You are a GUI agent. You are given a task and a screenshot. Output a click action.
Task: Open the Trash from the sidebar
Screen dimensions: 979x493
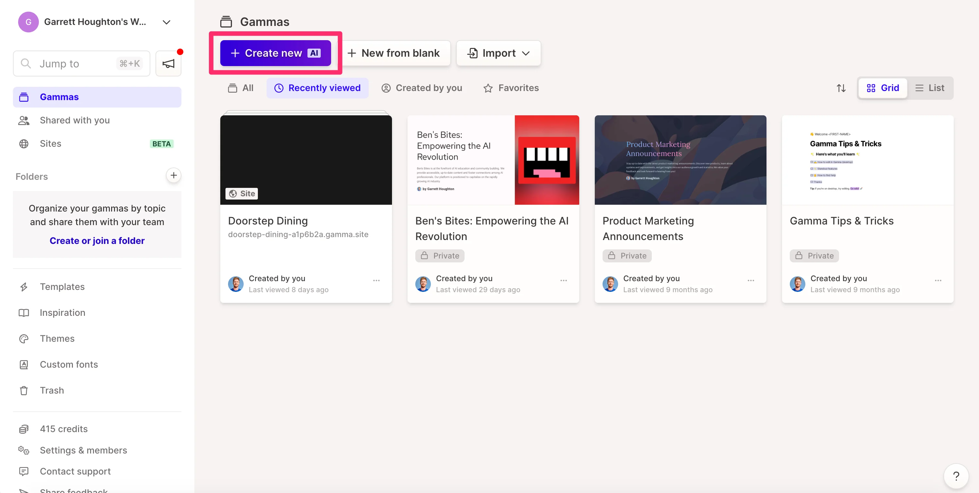tap(52, 390)
